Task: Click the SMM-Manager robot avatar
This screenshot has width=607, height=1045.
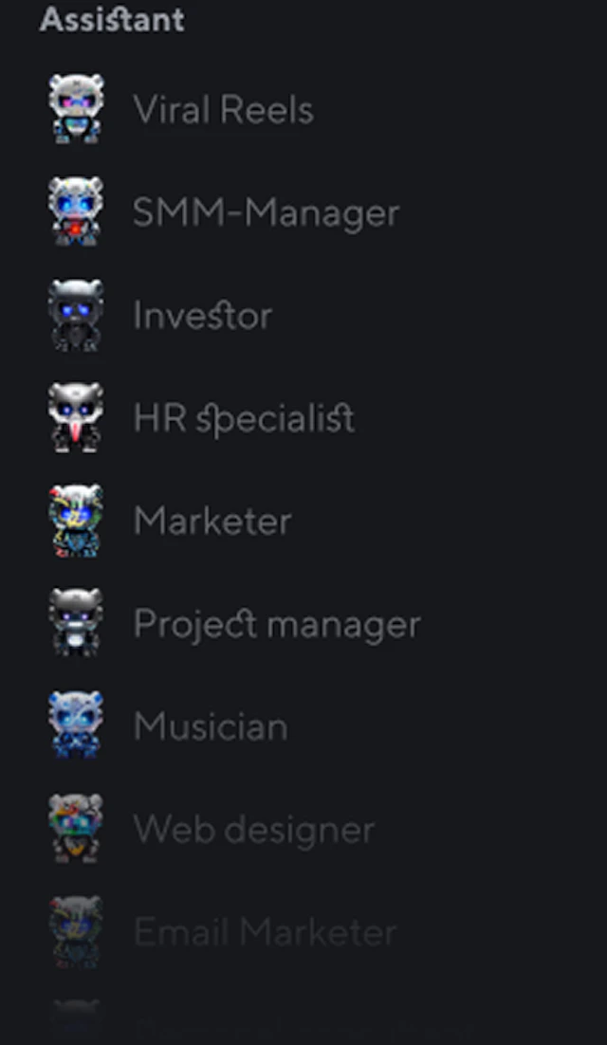Action: (x=76, y=211)
